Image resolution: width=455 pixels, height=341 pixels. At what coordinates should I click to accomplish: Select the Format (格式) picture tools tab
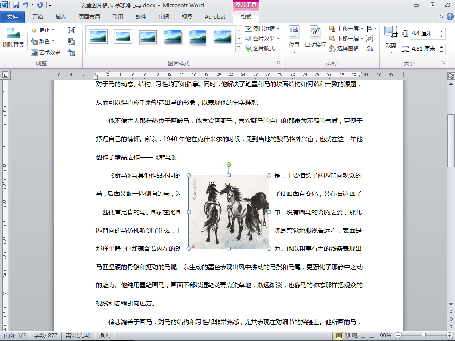coord(246,16)
